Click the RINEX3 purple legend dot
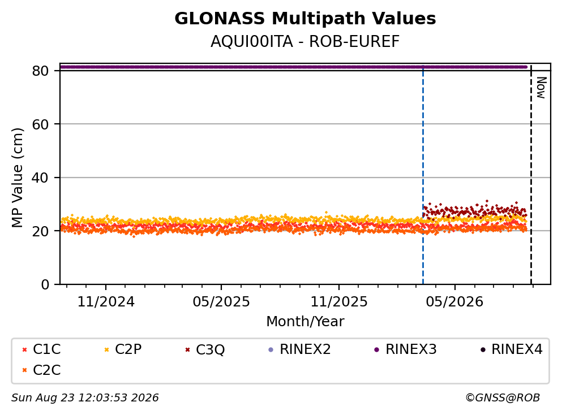562x415 pixels. [377, 350]
